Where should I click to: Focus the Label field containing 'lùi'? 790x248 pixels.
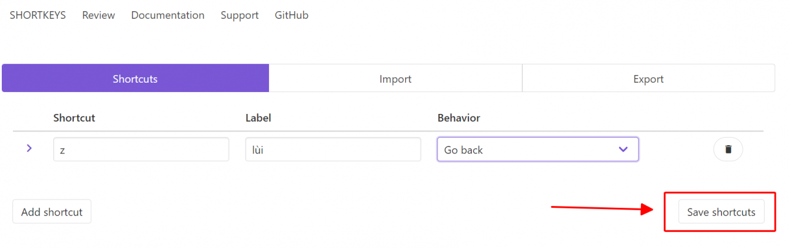tap(333, 149)
